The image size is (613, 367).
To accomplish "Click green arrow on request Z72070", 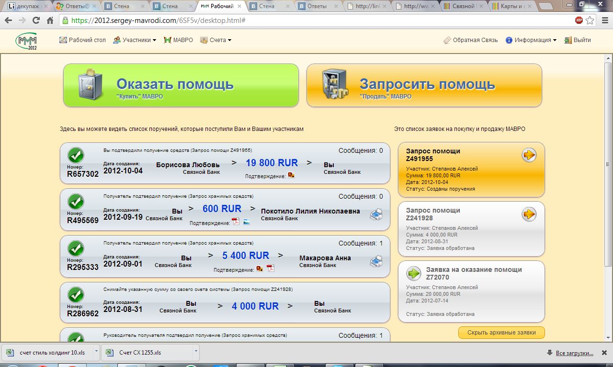I will coord(413,273).
